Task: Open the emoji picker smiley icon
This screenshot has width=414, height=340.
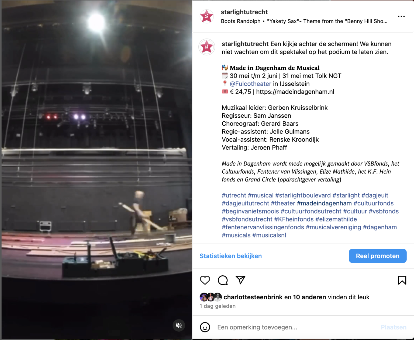Action: (205, 327)
